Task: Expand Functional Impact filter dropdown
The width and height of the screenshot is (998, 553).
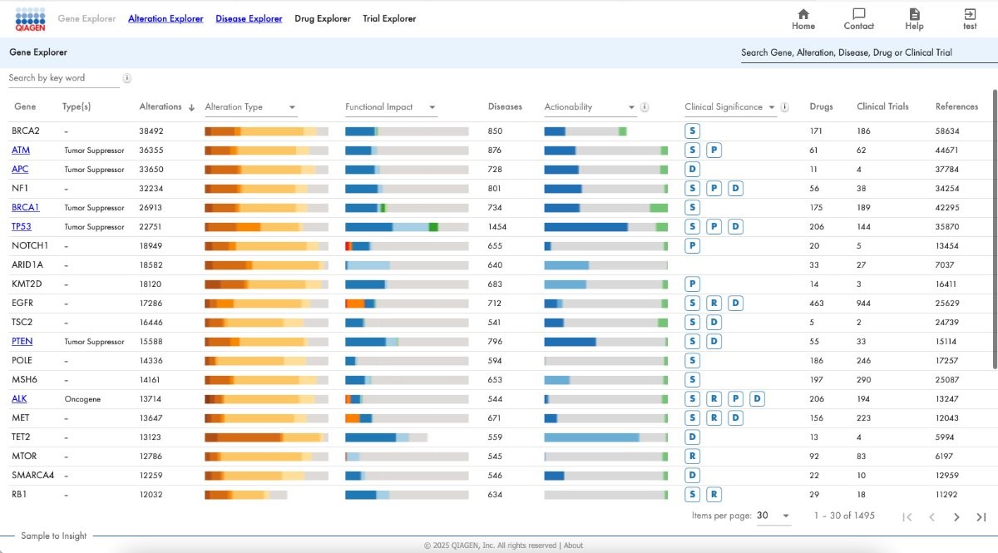Action: (432, 107)
